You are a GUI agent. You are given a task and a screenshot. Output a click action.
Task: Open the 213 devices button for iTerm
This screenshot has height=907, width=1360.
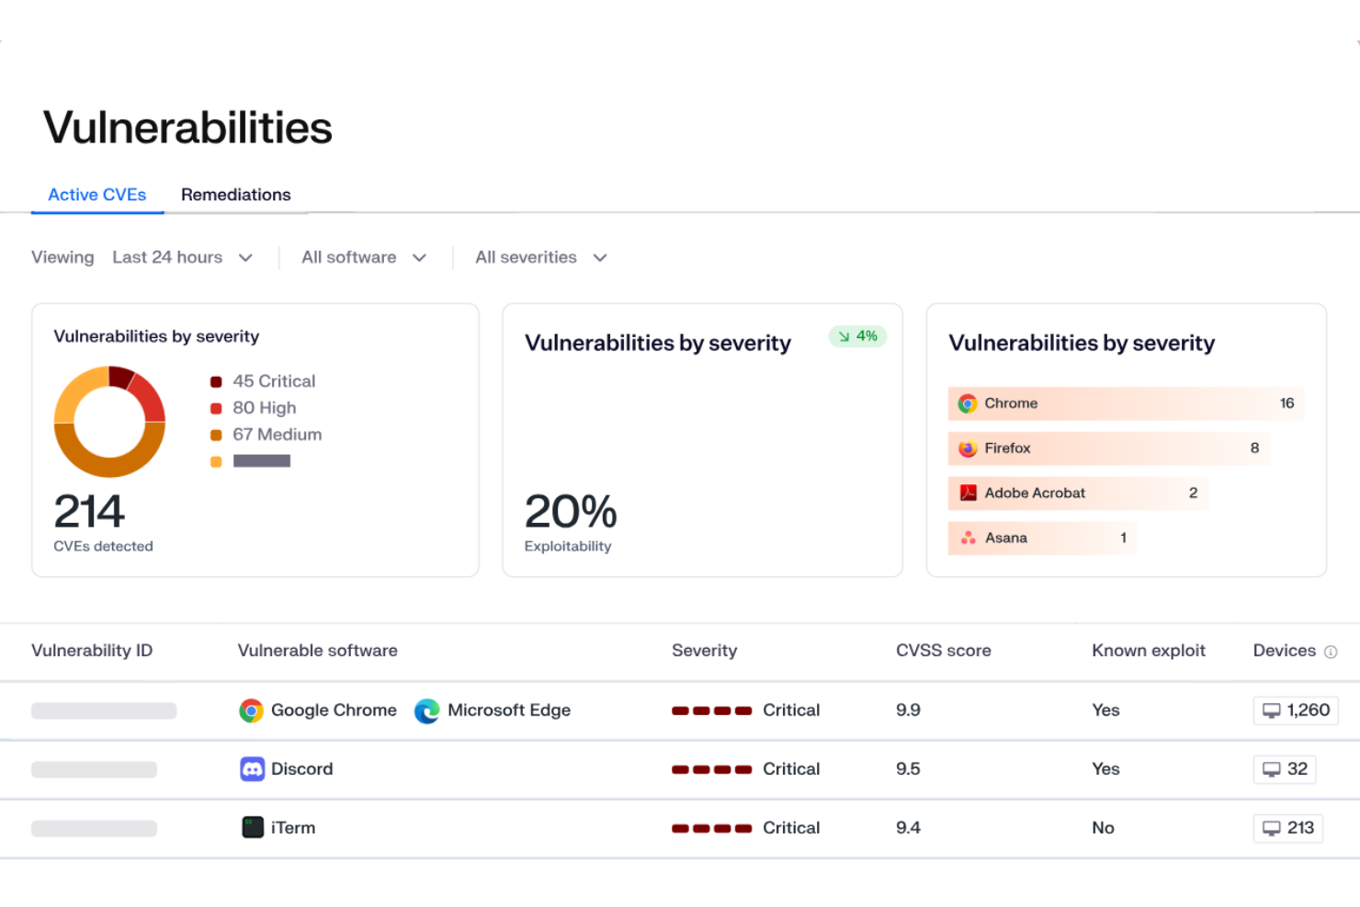click(x=1288, y=827)
